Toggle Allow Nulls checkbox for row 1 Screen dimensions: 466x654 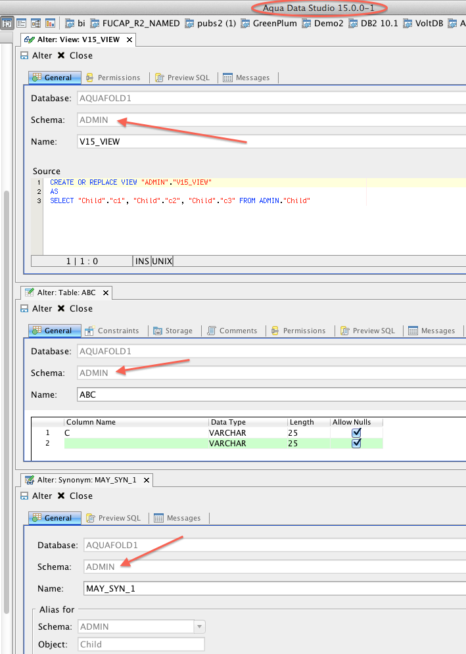356,432
